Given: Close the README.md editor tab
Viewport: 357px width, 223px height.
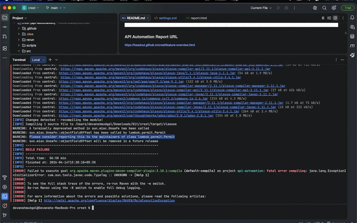Looking at the screenshot, I should (x=148, y=18).
